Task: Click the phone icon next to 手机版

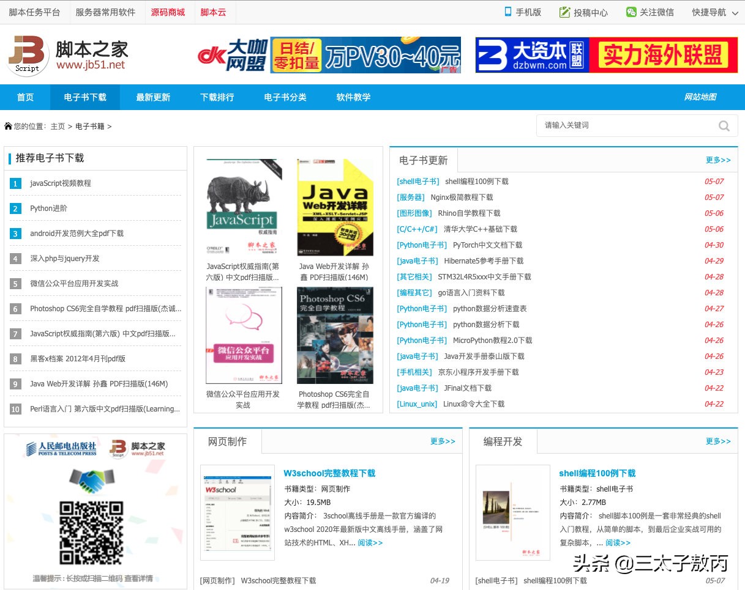Action: 507,12
